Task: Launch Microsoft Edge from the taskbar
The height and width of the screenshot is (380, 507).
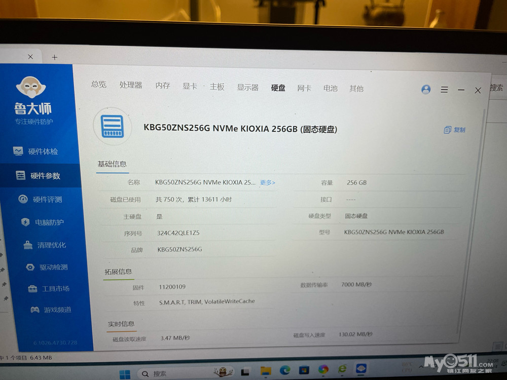Action: [285, 370]
